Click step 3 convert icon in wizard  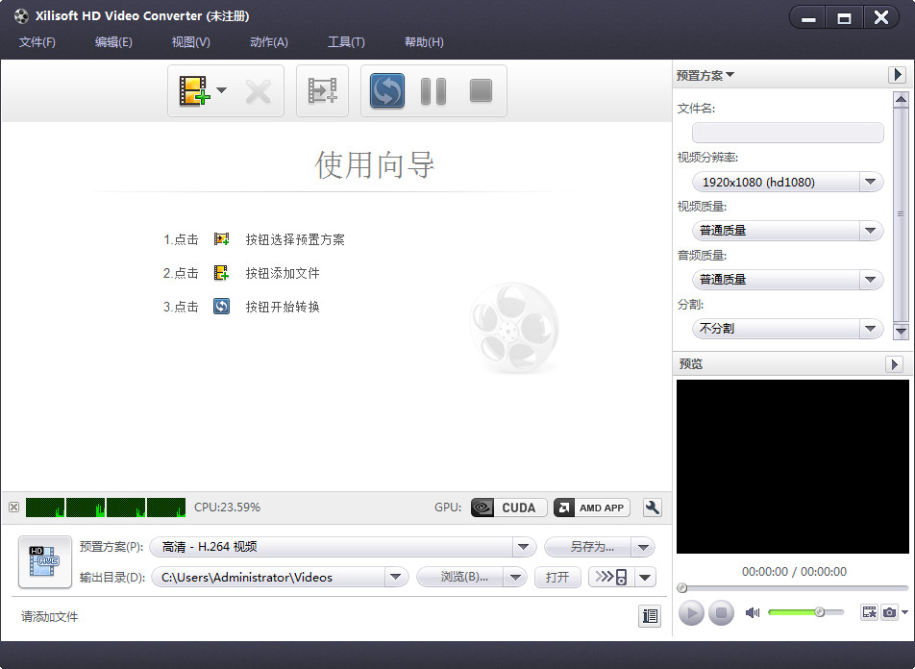(221, 307)
